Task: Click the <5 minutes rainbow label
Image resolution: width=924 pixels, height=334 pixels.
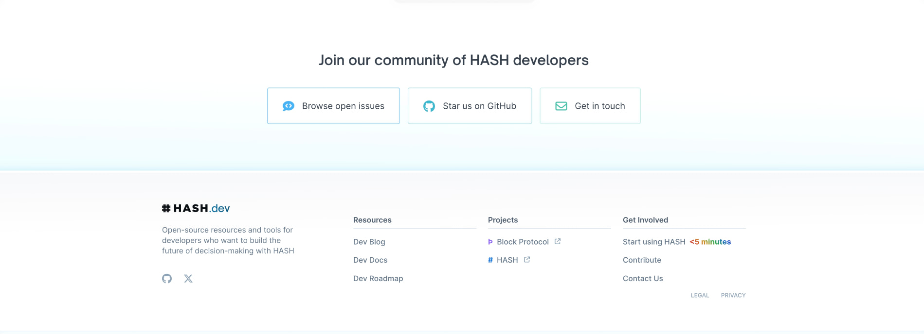Action: tap(710, 242)
